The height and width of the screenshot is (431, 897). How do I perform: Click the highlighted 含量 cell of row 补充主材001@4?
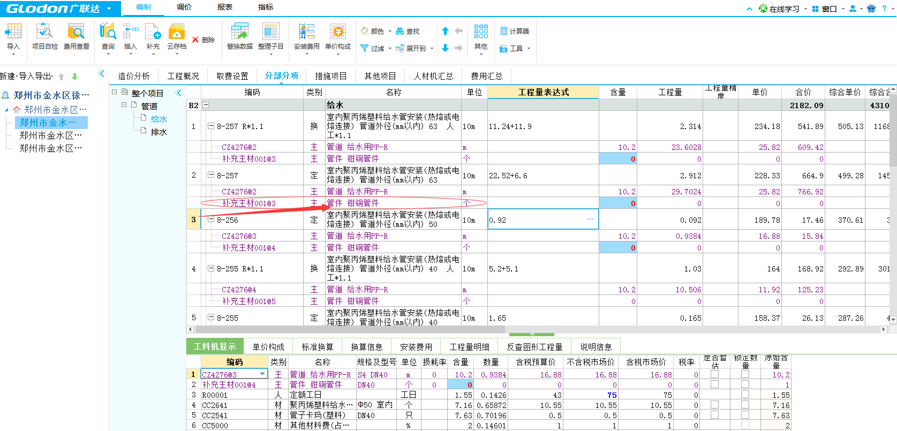tap(618, 248)
